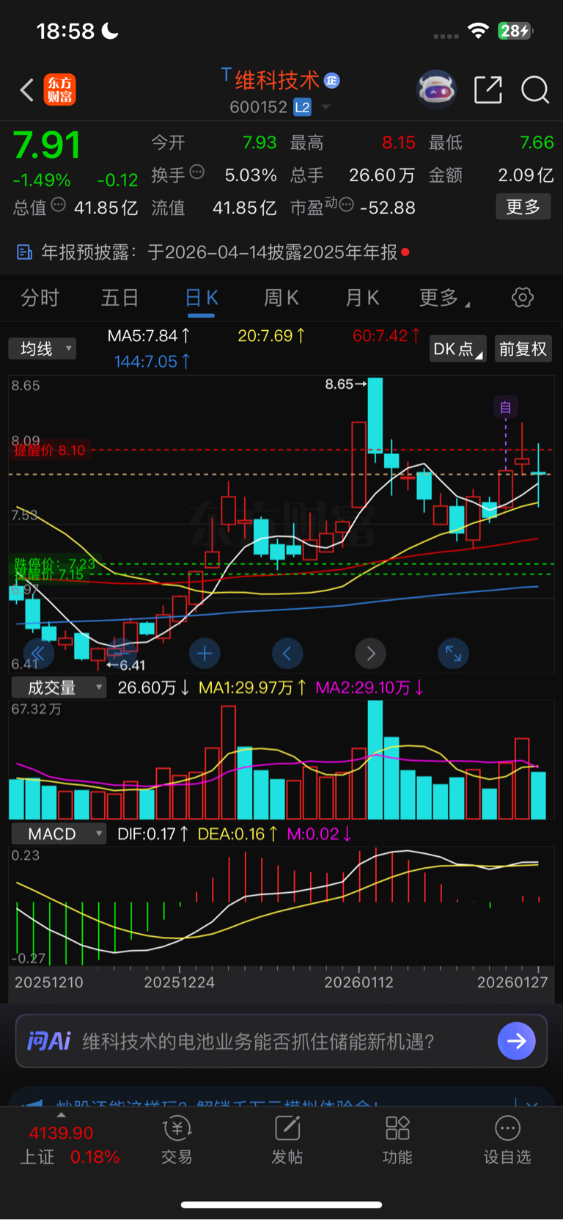563x1220 pixels.
Task: Tap the 跌停价 7.23 line label
Action: tap(55, 563)
